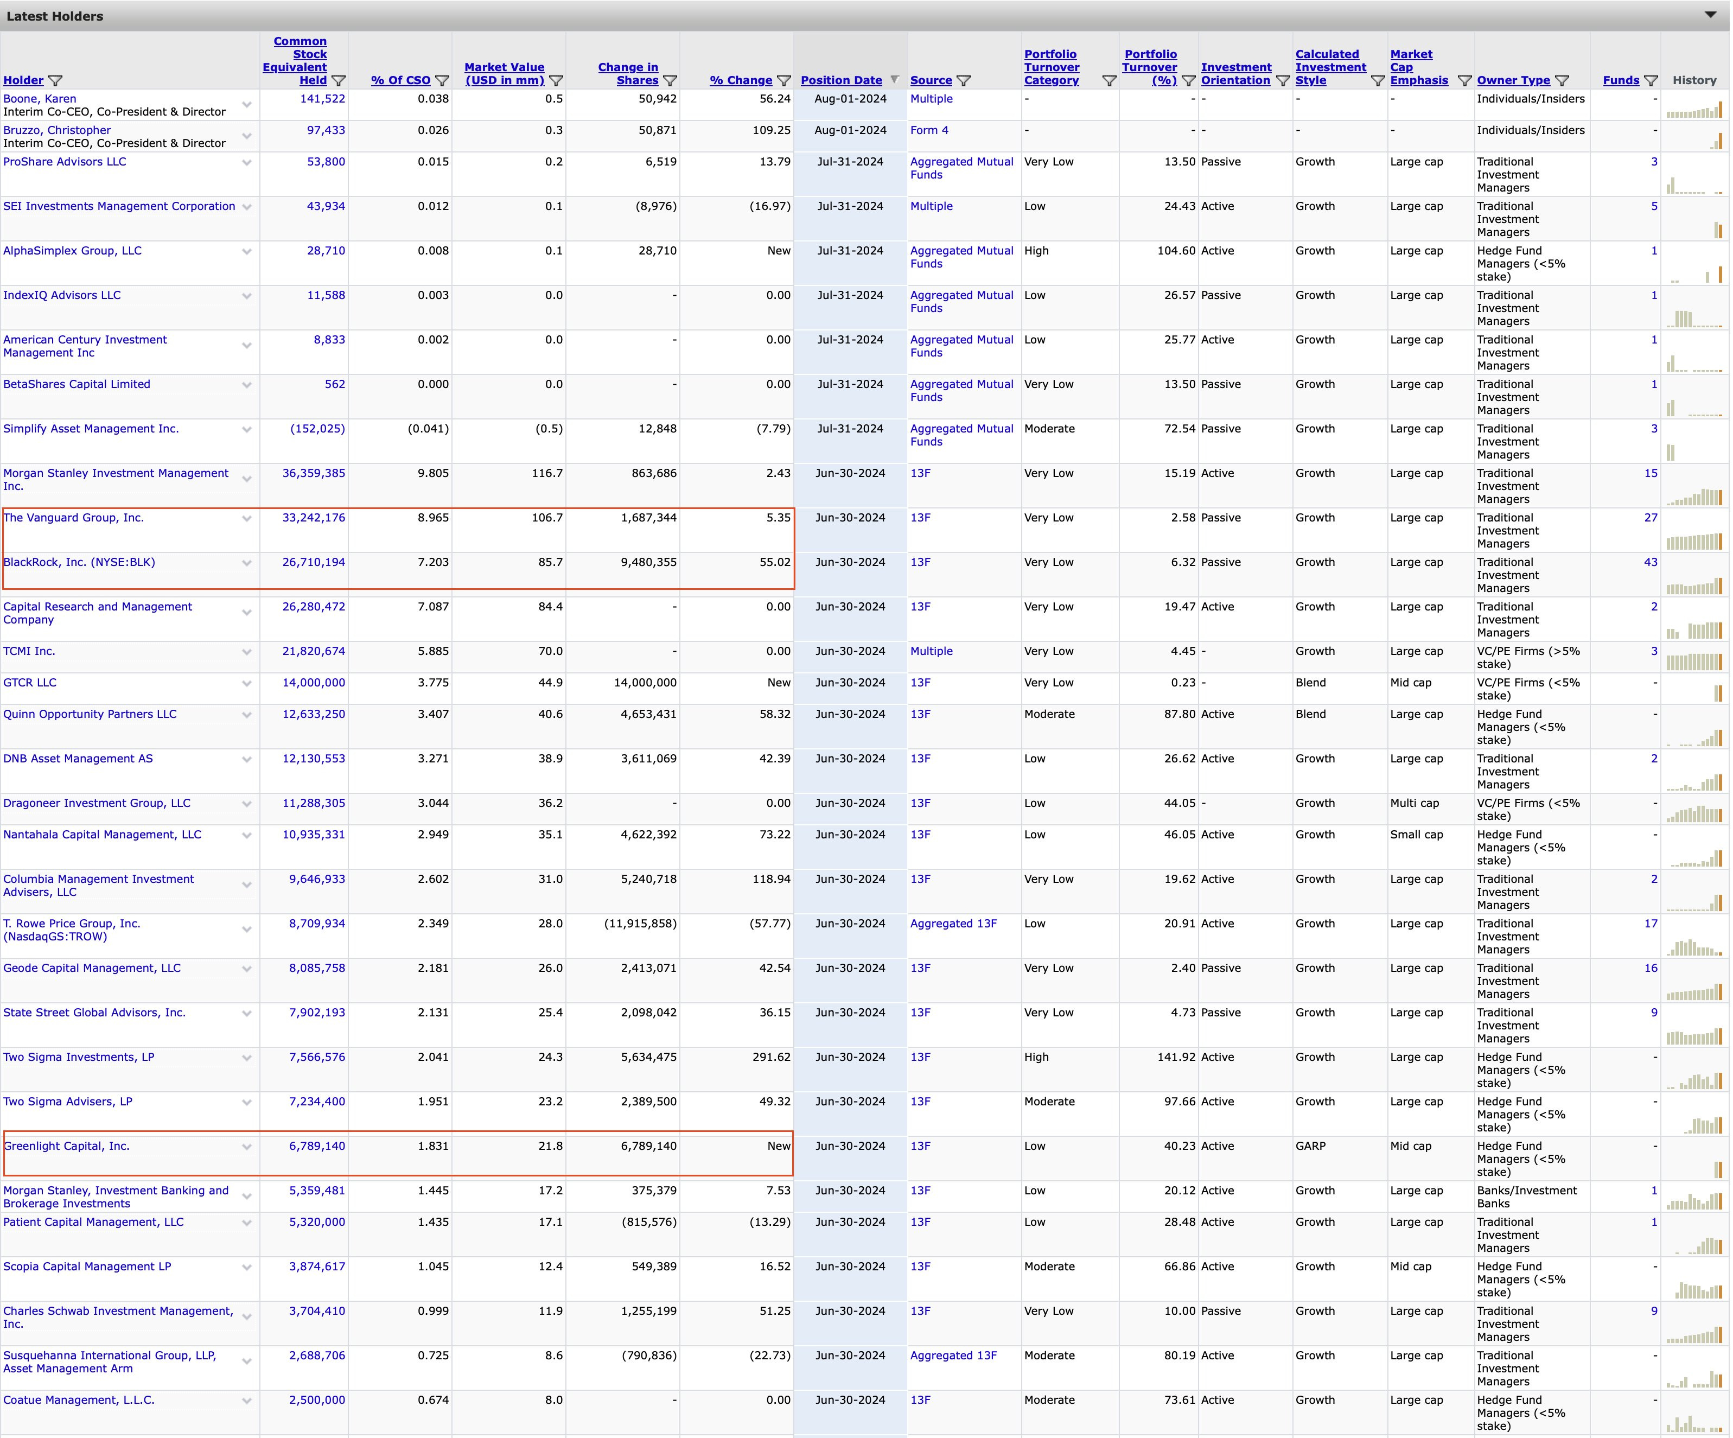Open Change in Shares filter icon
This screenshot has height=1438, width=1733.
pyautogui.click(x=670, y=81)
